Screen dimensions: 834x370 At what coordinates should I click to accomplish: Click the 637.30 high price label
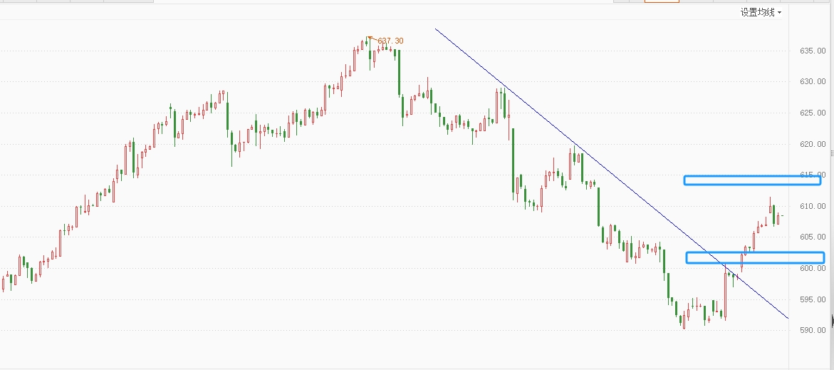[x=390, y=41]
